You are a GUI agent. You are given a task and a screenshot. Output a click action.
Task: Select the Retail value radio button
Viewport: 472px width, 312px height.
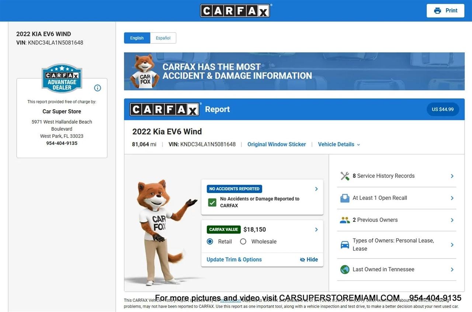click(x=210, y=242)
